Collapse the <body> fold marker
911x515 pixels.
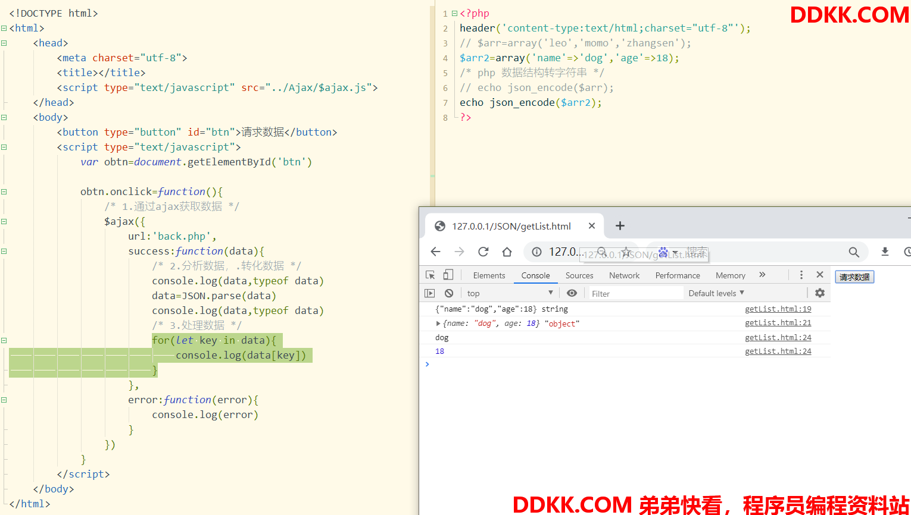4,117
